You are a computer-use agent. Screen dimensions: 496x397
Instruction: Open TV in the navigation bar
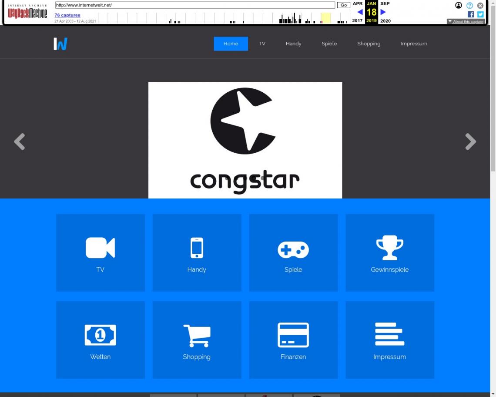click(262, 44)
